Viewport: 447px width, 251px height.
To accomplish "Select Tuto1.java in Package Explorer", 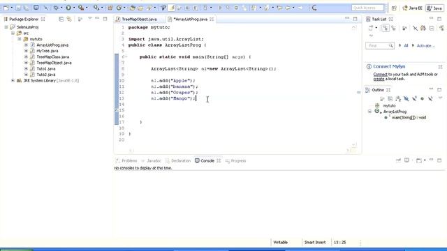I will click(x=46, y=68).
